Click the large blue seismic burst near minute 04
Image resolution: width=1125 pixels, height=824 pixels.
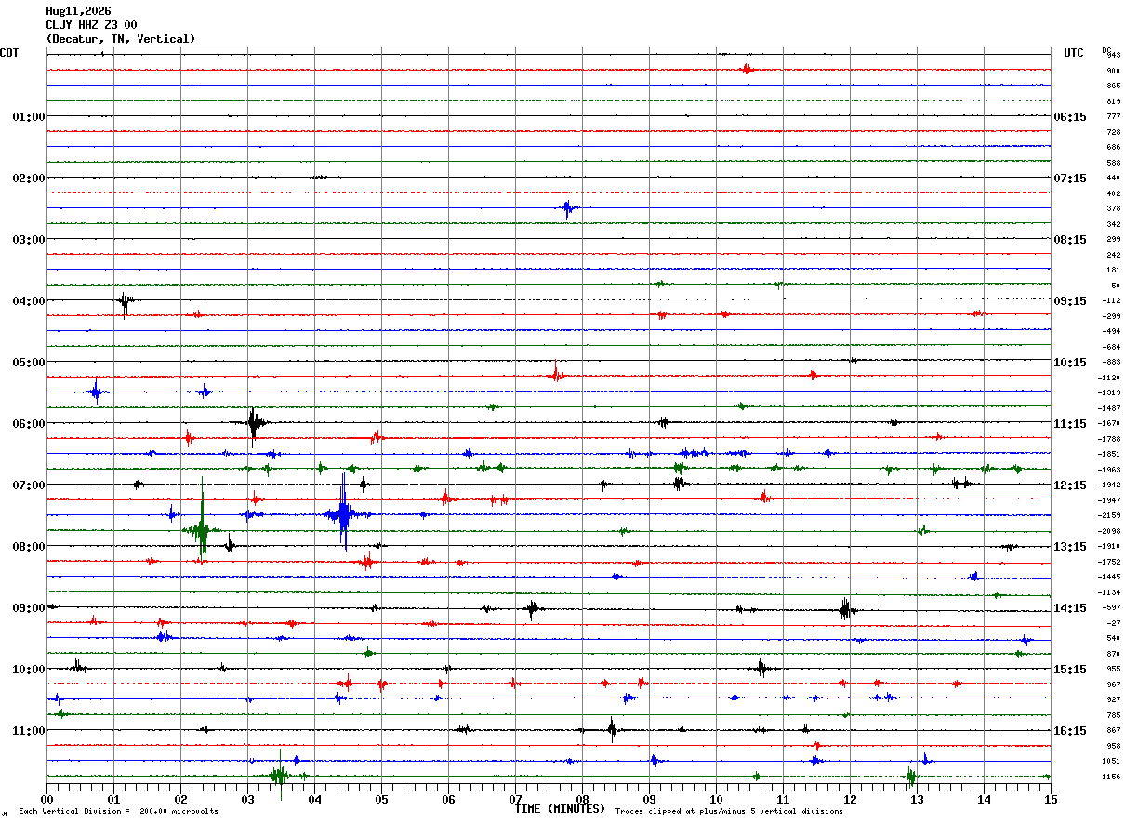pos(343,513)
